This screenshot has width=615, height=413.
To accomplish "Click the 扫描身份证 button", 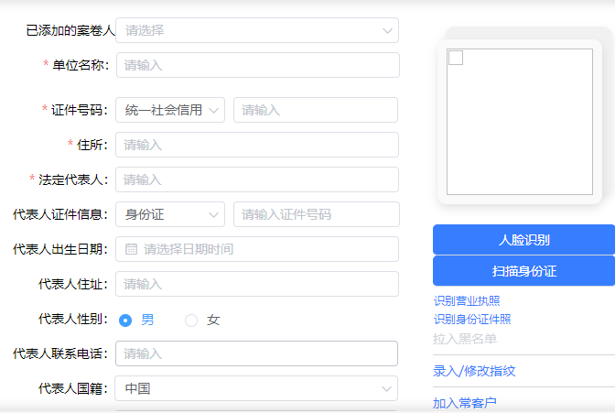I will tap(524, 271).
